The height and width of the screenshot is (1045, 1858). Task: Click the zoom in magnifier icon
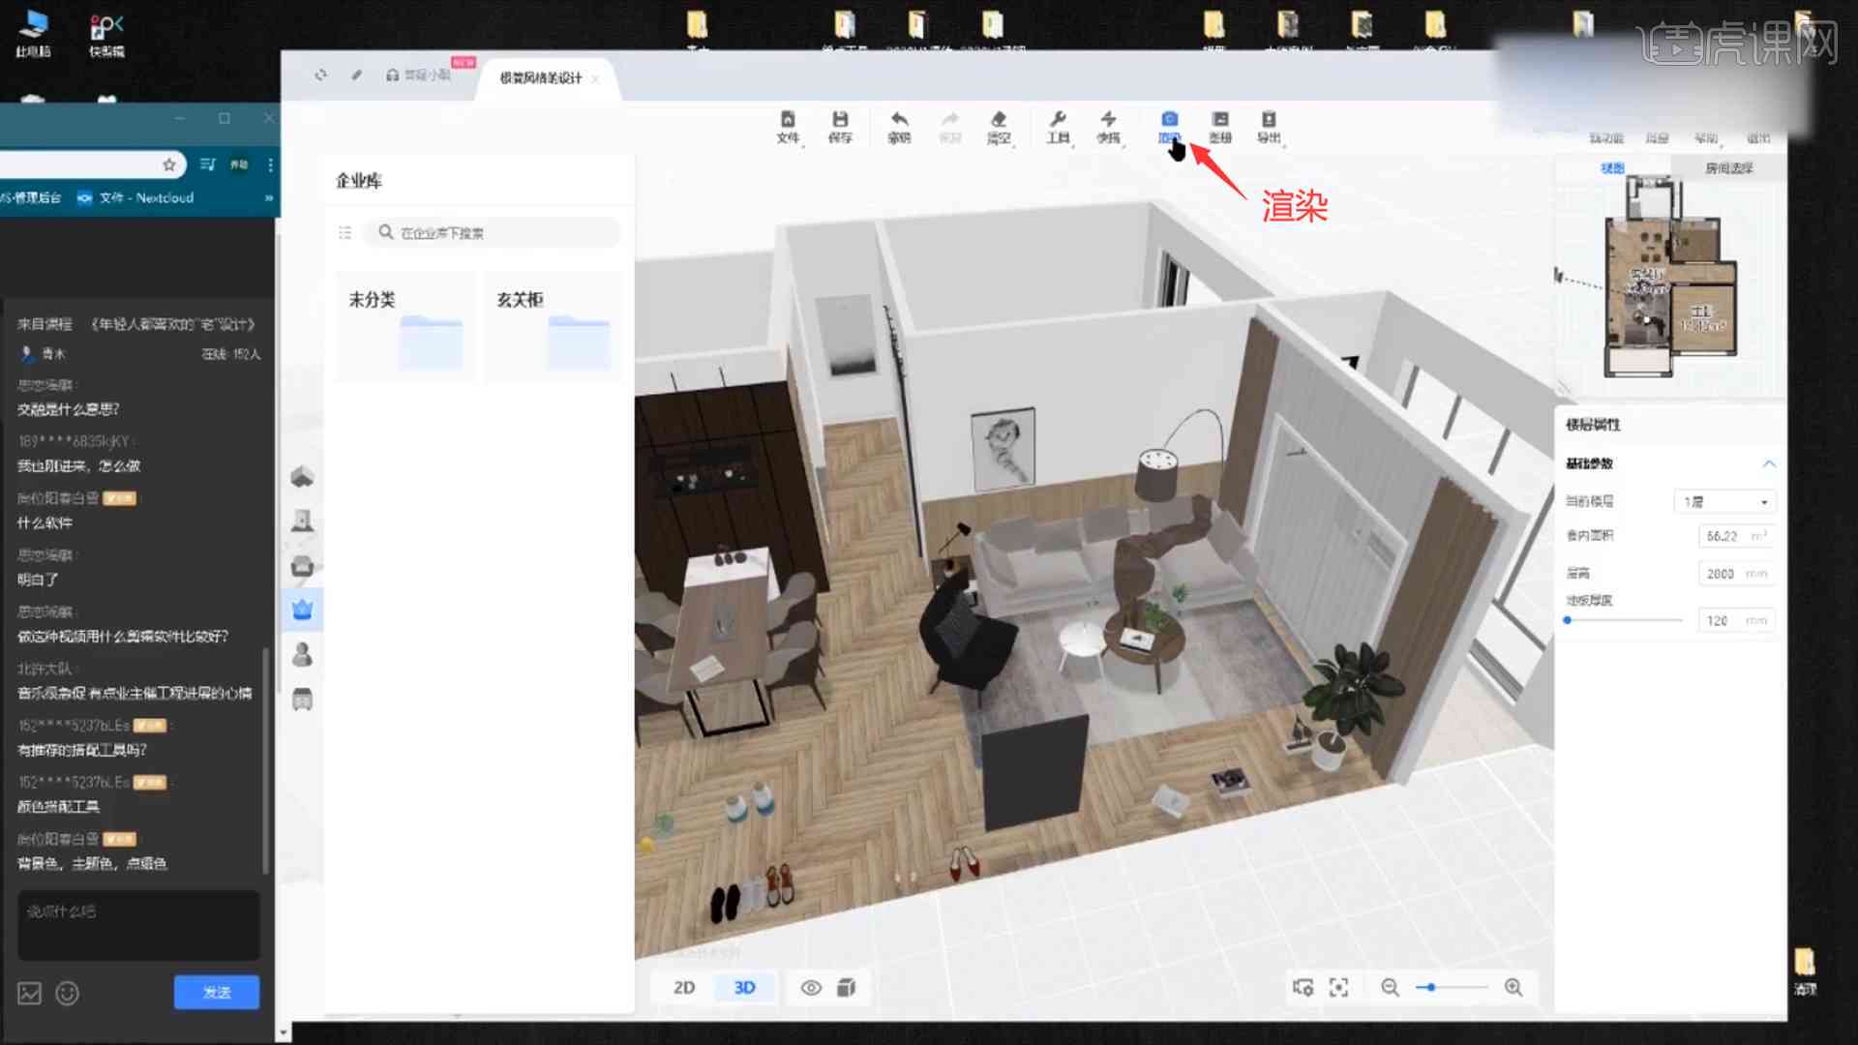pos(1513,987)
